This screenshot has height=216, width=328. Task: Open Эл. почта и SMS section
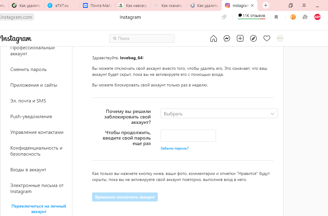click(x=28, y=101)
